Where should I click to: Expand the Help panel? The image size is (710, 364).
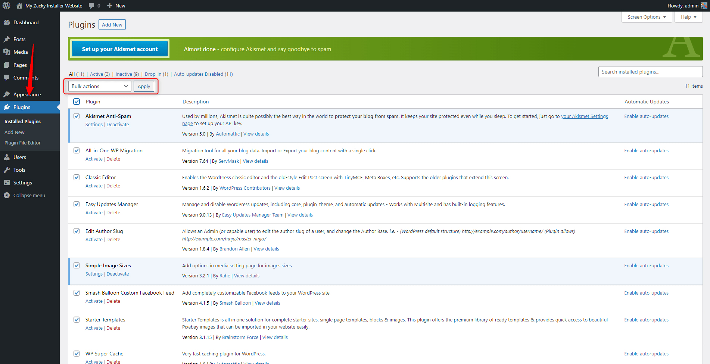pos(688,17)
